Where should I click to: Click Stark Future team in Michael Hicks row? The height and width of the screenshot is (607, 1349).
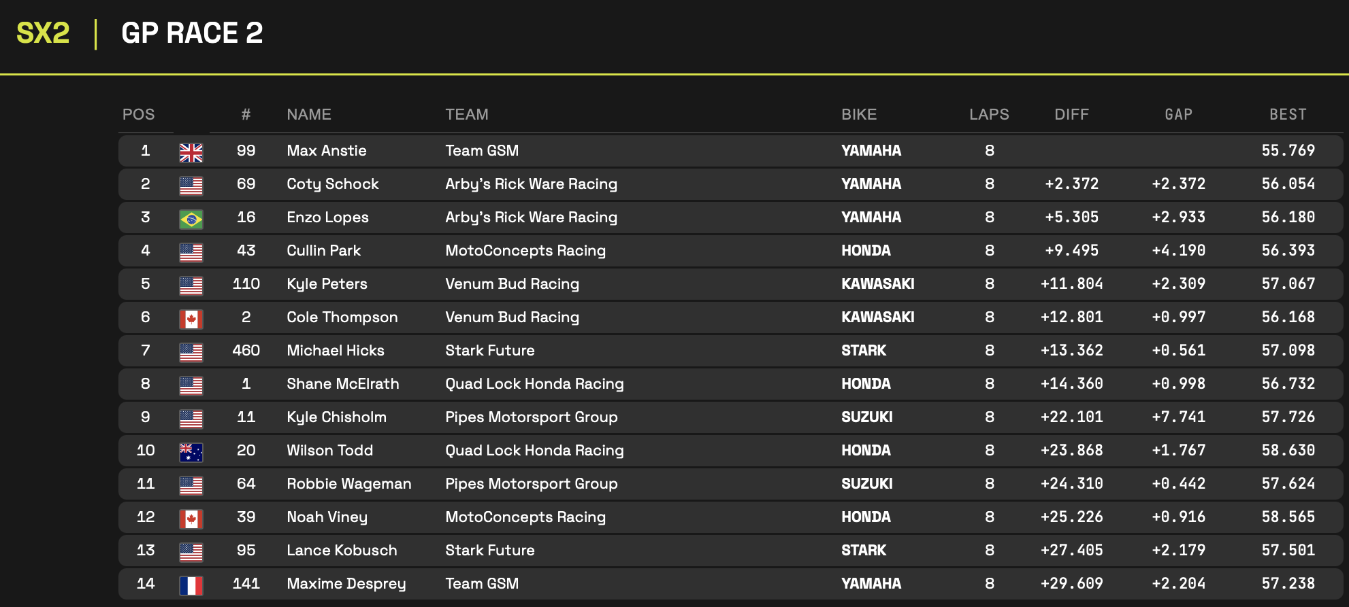pyautogui.click(x=489, y=351)
